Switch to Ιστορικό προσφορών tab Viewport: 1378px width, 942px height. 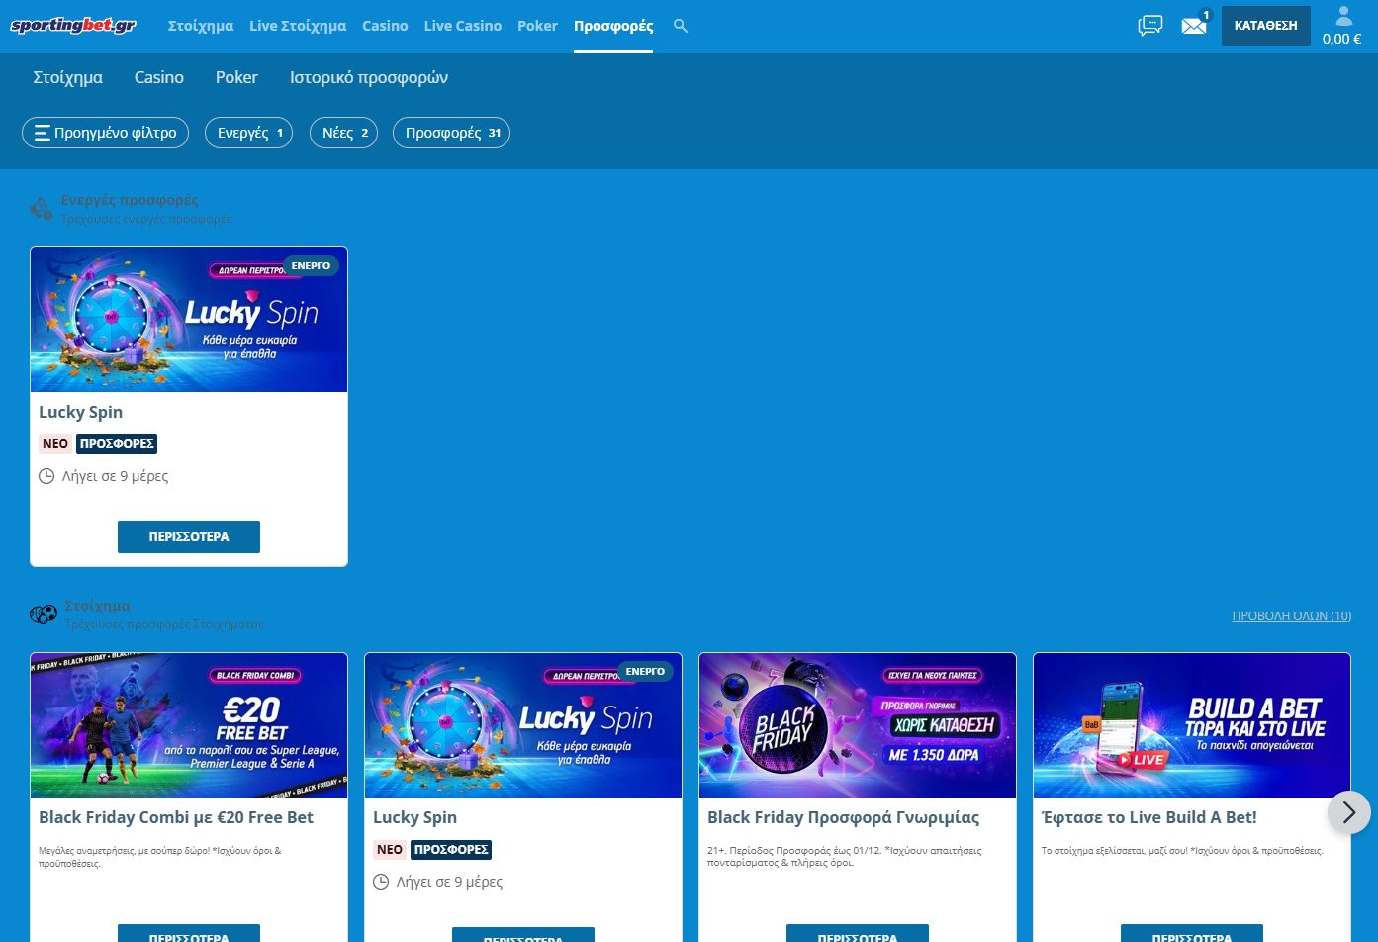[368, 77]
